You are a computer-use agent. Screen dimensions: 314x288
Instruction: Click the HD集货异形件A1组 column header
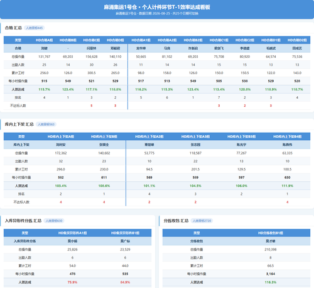coord(72,233)
